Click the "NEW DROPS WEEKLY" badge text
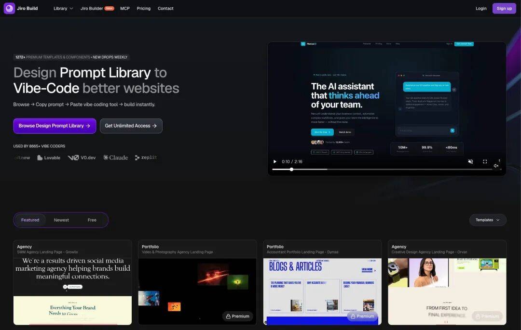Screen dimensions: 521x330 tap(110, 57)
